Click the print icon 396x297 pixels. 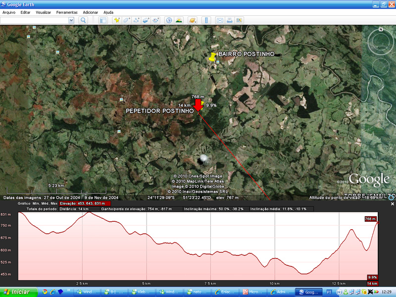coord(230,20)
